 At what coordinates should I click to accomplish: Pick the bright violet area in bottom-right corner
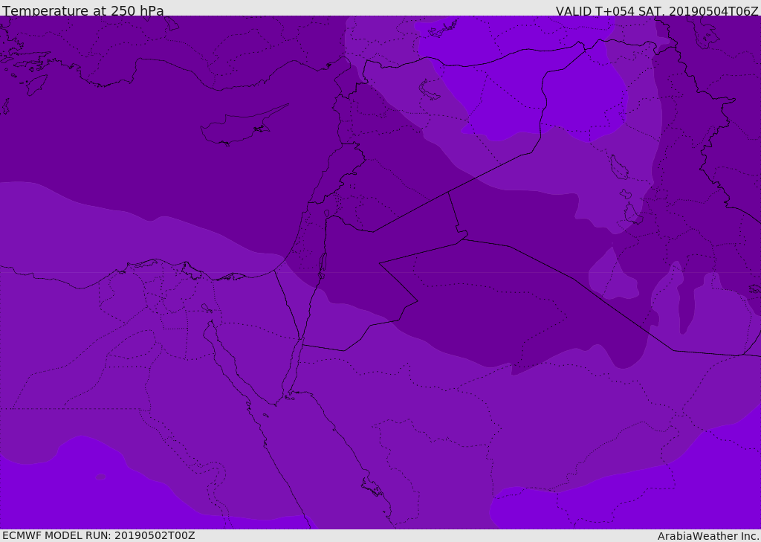[x=713, y=483]
